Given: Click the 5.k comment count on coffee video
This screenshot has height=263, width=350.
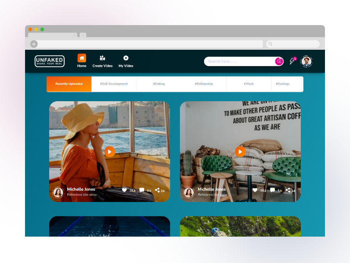Looking at the screenshot, I should coord(280,190).
